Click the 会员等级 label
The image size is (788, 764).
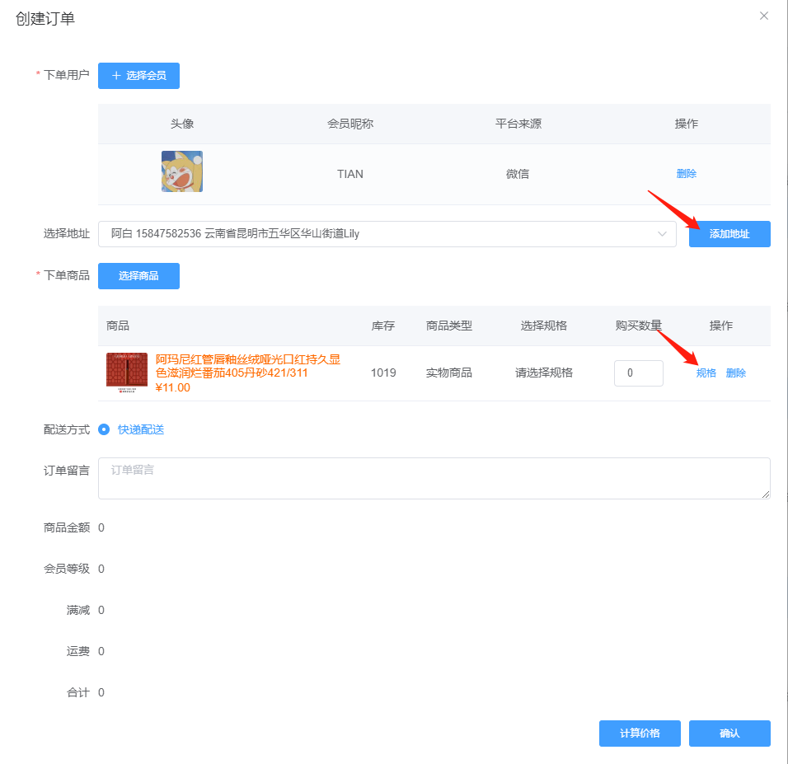66,569
